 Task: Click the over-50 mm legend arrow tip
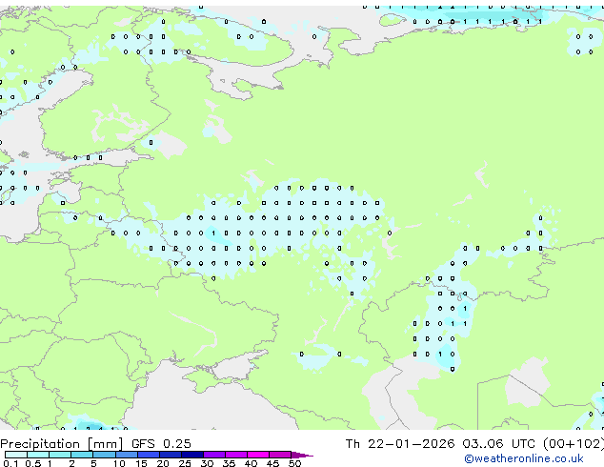[x=302, y=455]
